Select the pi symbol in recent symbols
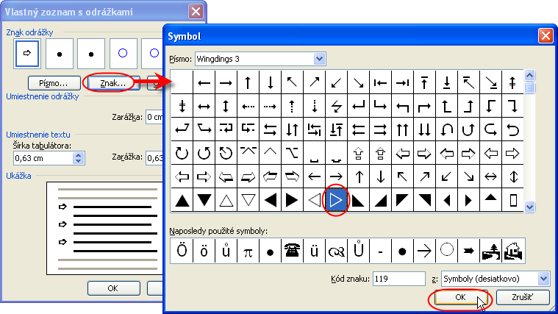 248,251
